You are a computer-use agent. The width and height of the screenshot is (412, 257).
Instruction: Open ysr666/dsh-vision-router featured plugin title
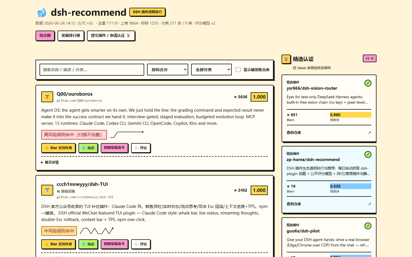tap(312, 88)
